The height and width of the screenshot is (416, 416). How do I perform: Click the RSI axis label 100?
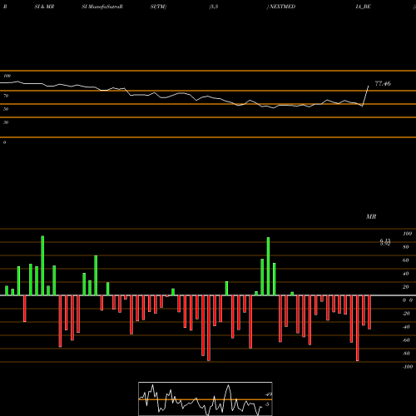click(x=7, y=76)
